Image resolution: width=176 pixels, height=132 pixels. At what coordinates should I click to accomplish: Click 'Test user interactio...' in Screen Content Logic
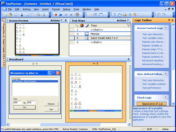(x=154, y=34)
